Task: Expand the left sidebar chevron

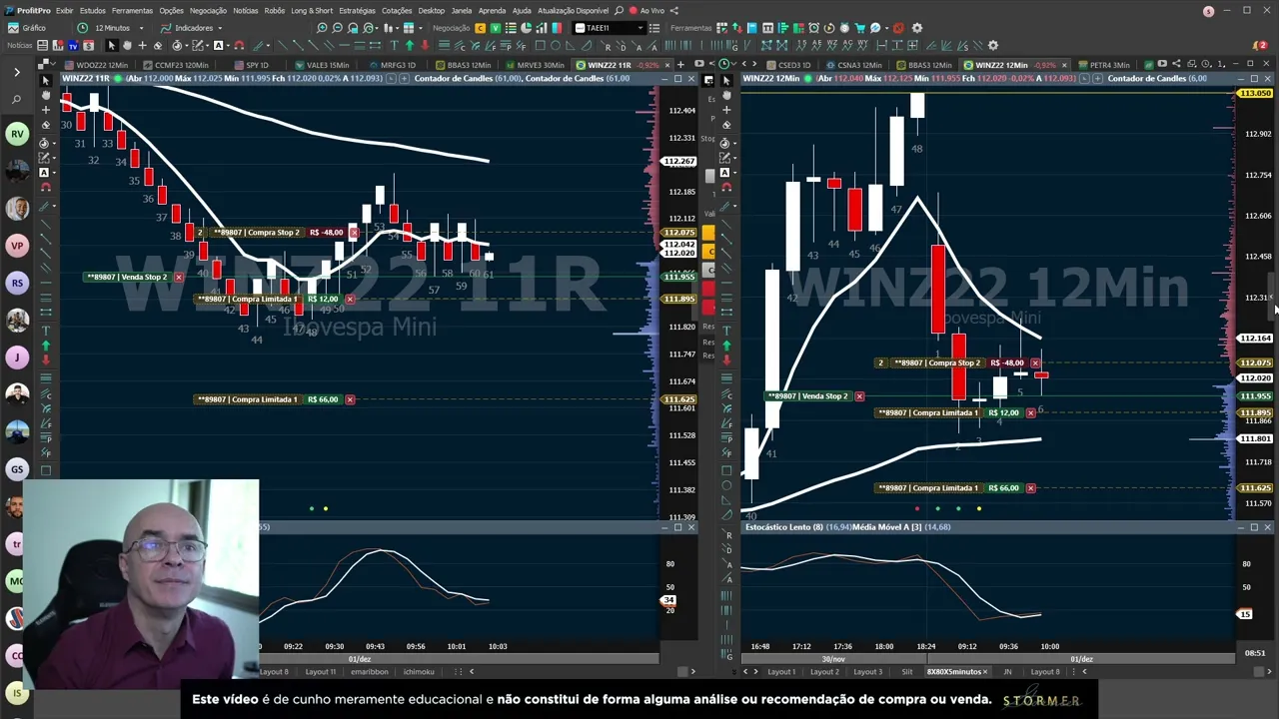Action: tap(17, 72)
